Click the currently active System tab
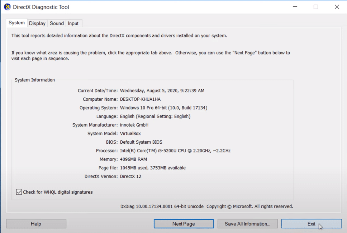The width and height of the screenshot is (347, 233). click(16, 23)
